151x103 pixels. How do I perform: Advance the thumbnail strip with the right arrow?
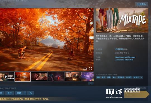coord(91,83)
